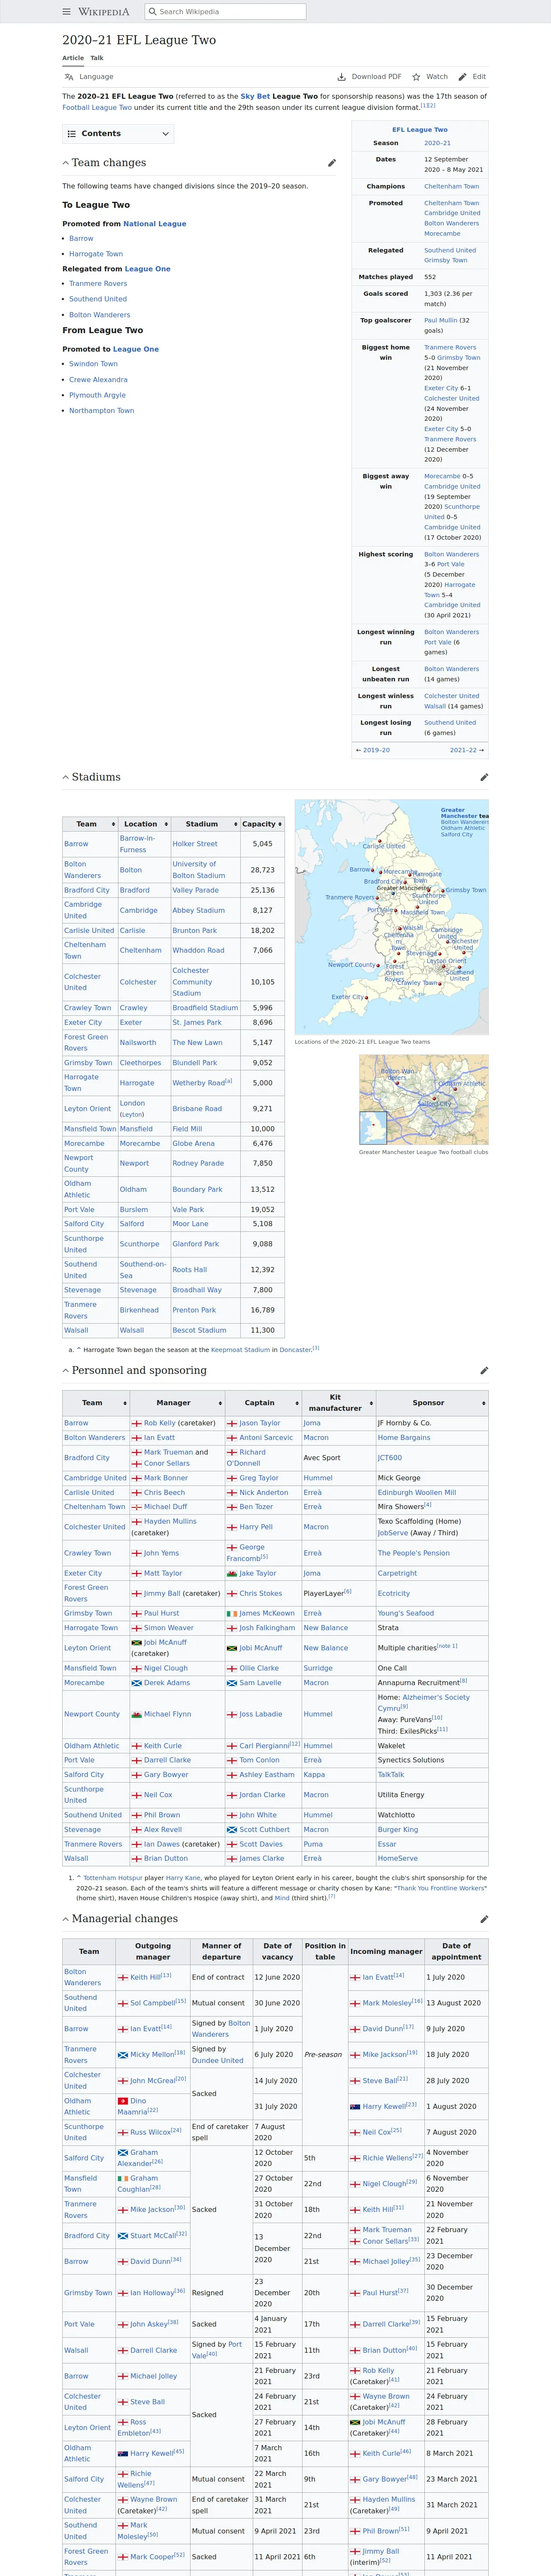The width and height of the screenshot is (551, 2576).
Task: Edit Managerial changes section via pencil
Action: (484, 1919)
